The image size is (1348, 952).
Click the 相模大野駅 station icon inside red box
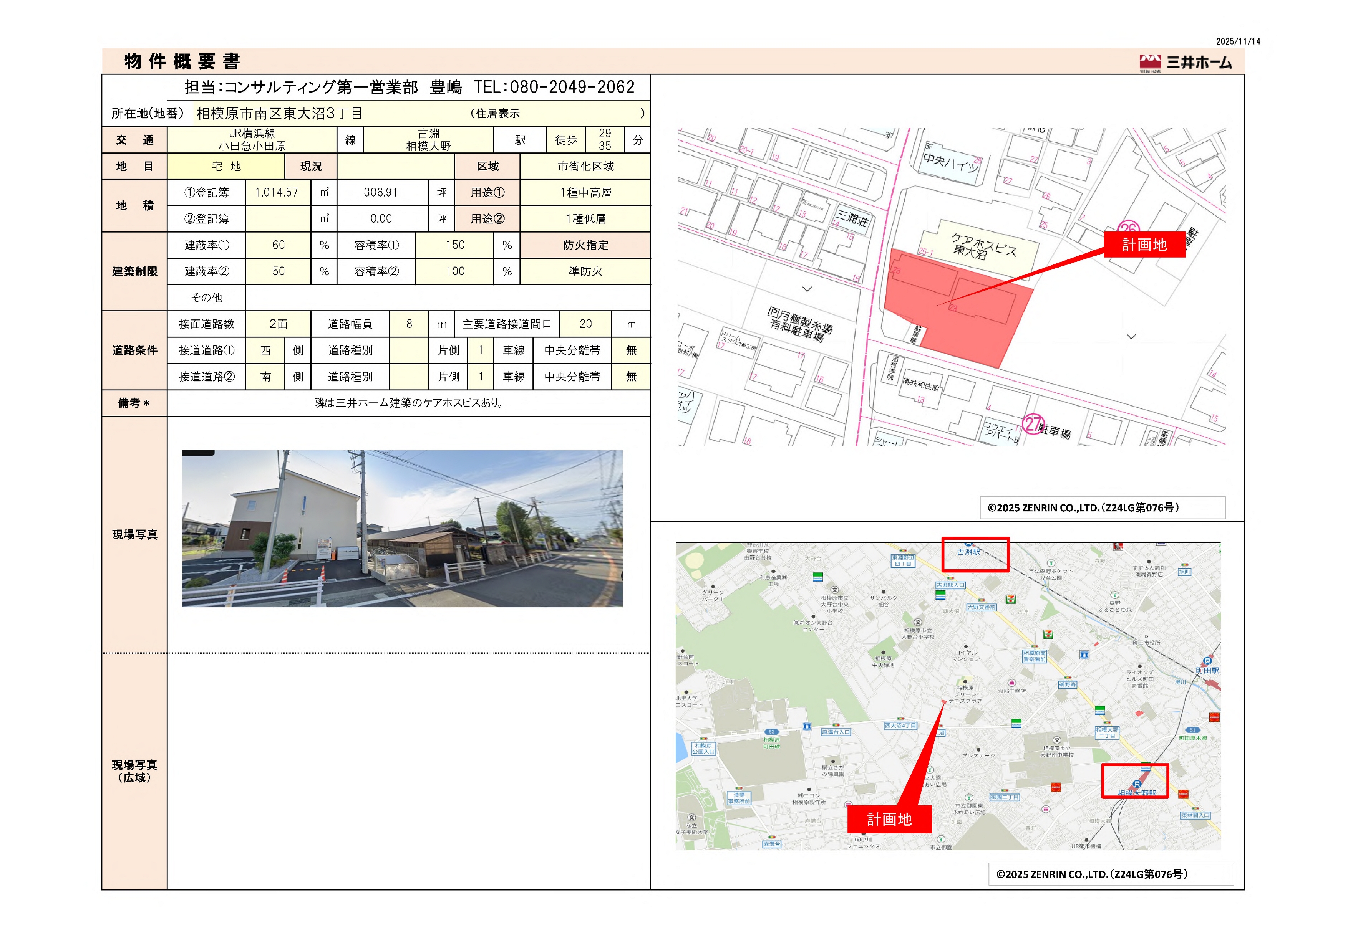[x=1137, y=784]
